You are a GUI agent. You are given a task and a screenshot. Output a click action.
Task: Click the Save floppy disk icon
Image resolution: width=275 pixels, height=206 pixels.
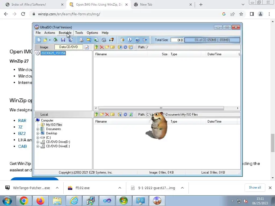[x=63, y=40]
